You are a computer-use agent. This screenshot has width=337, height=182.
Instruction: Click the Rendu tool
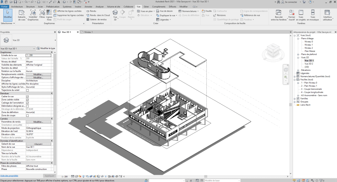tap(91, 11)
